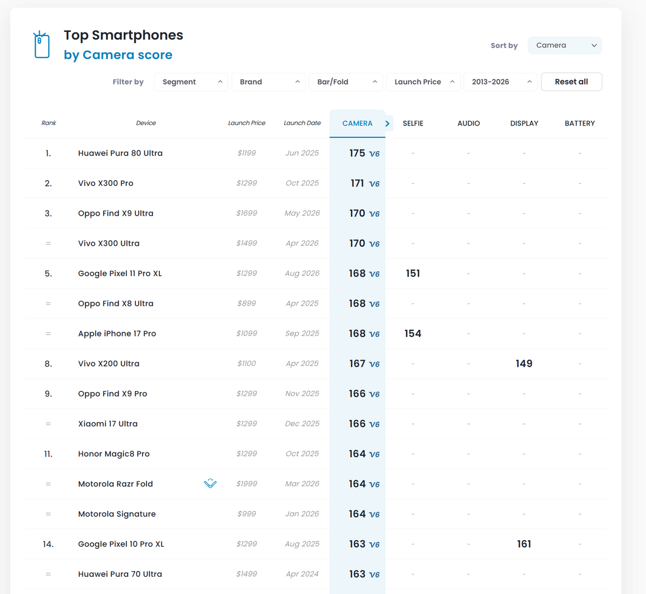Click the foldable icon next to Motorola Razr Fold
The height and width of the screenshot is (594, 646).
tap(210, 483)
